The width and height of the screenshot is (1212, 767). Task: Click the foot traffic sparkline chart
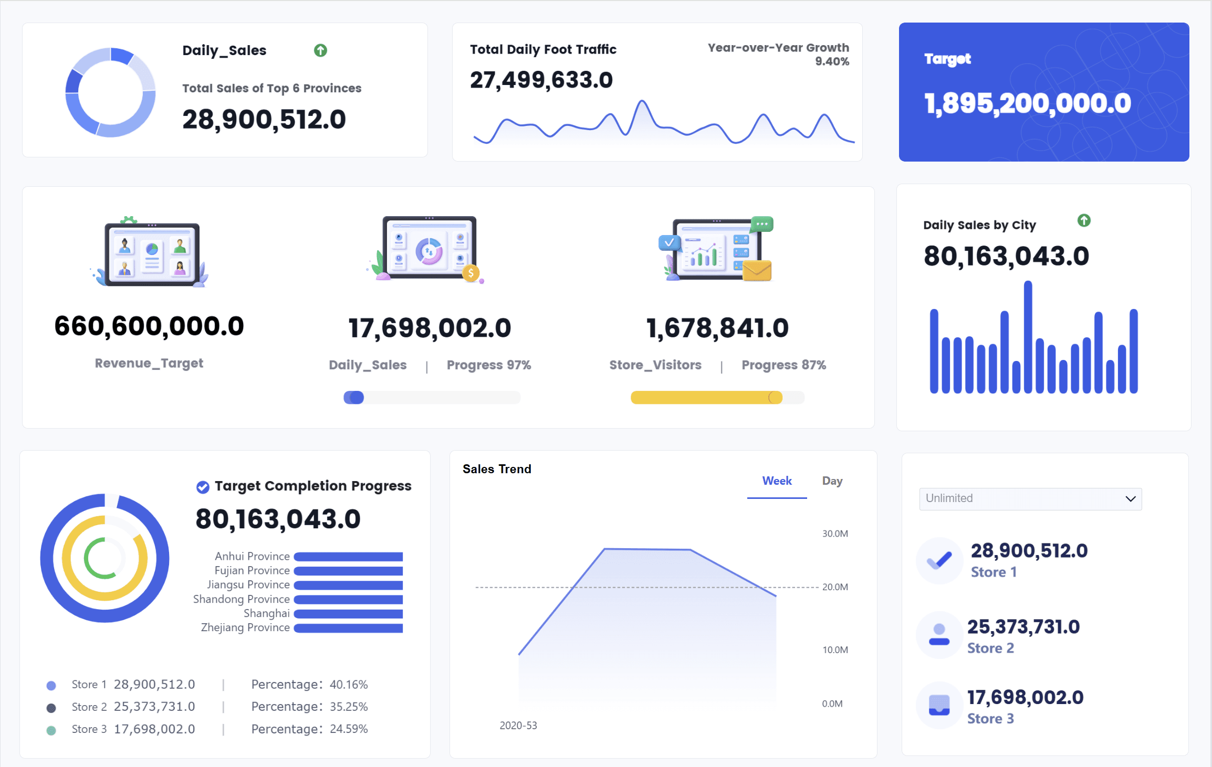pyautogui.click(x=664, y=122)
